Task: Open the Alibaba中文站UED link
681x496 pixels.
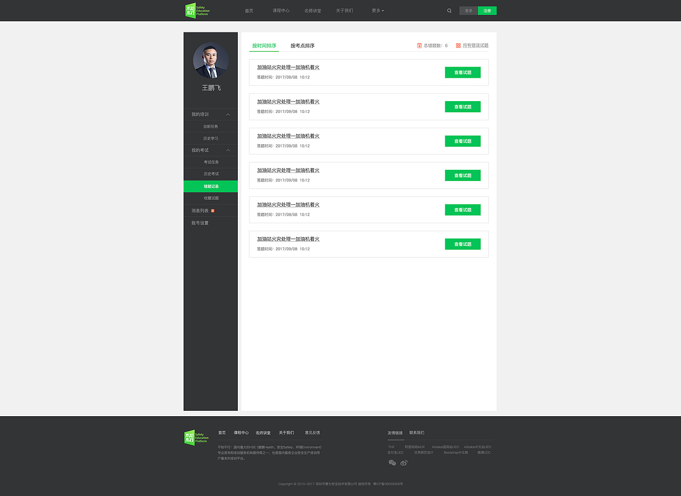Action: click(477, 447)
